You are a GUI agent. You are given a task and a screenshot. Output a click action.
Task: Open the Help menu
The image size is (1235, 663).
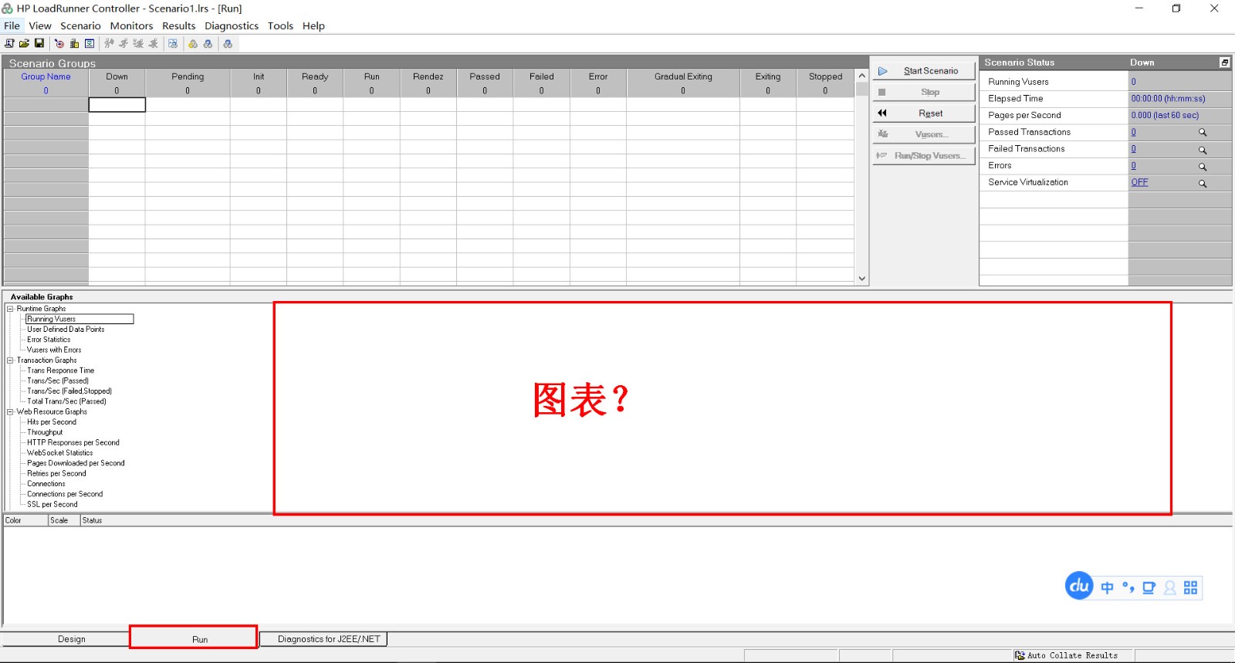point(313,25)
